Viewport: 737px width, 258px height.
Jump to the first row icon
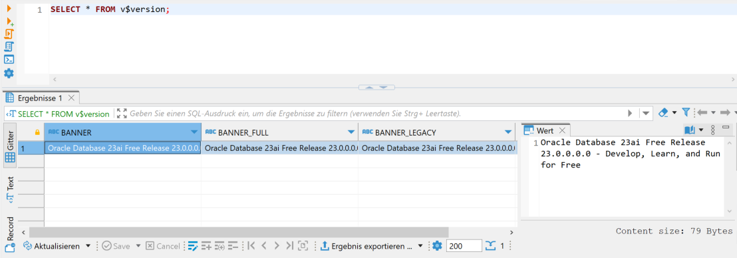point(251,246)
